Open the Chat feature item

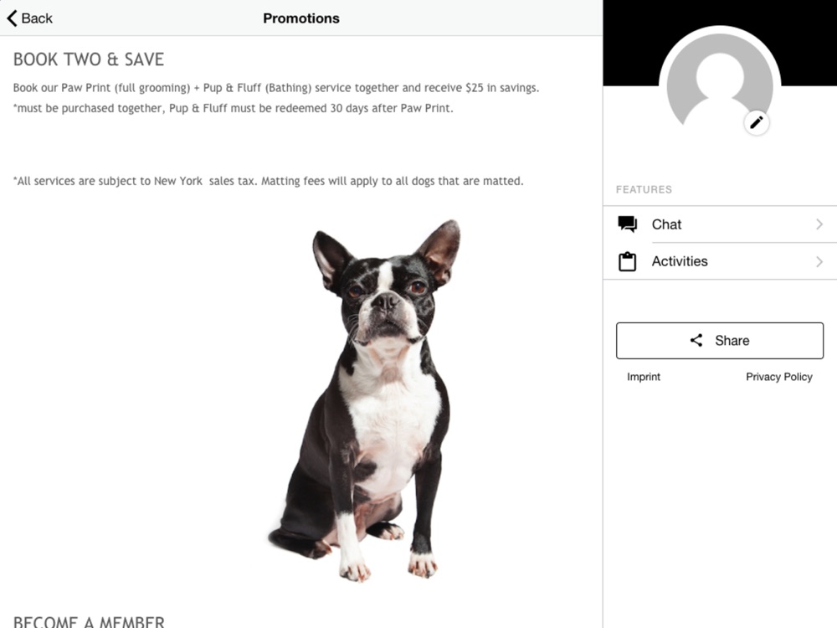tap(720, 224)
